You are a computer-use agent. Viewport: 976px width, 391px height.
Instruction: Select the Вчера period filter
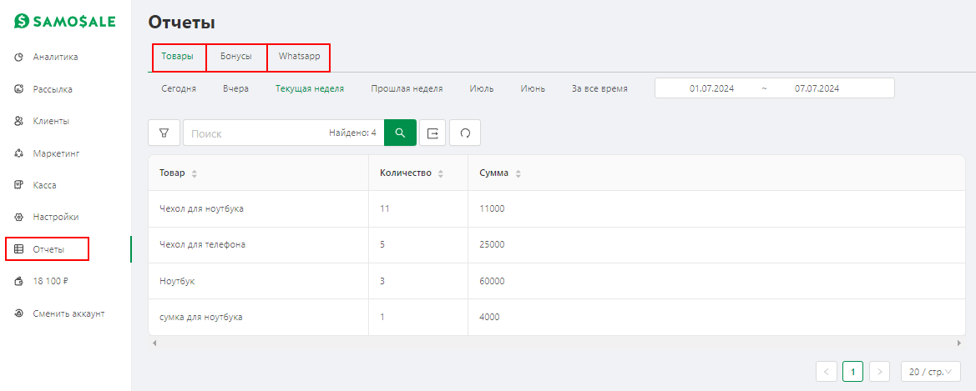pyautogui.click(x=236, y=88)
